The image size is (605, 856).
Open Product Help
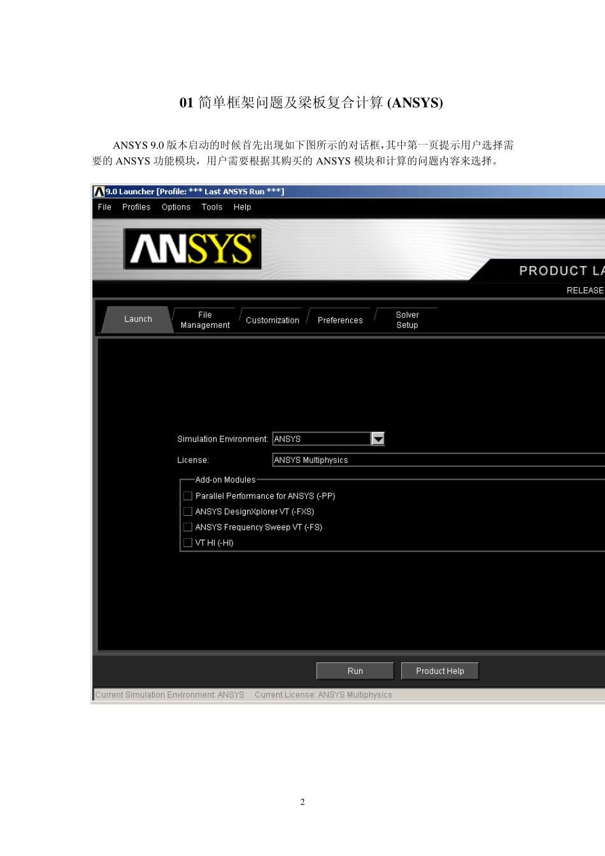click(x=440, y=671)
